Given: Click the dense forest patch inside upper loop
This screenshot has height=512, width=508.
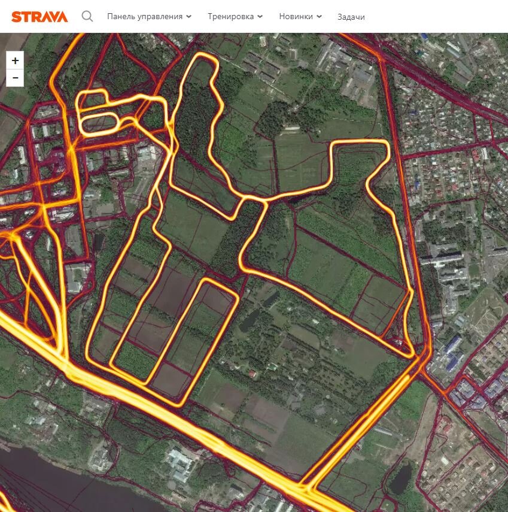Looking at the screenshot, I should click(x=196, y=121).
